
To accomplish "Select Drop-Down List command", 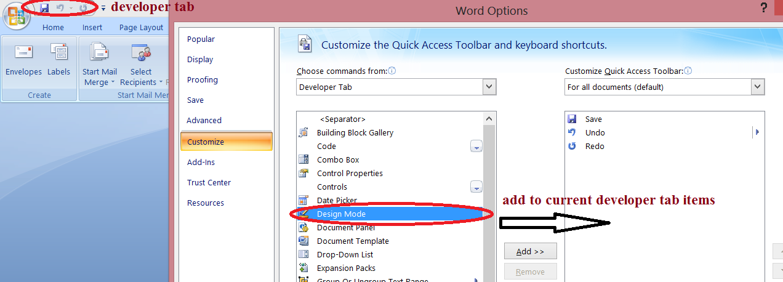I will (x=390, y=254).
